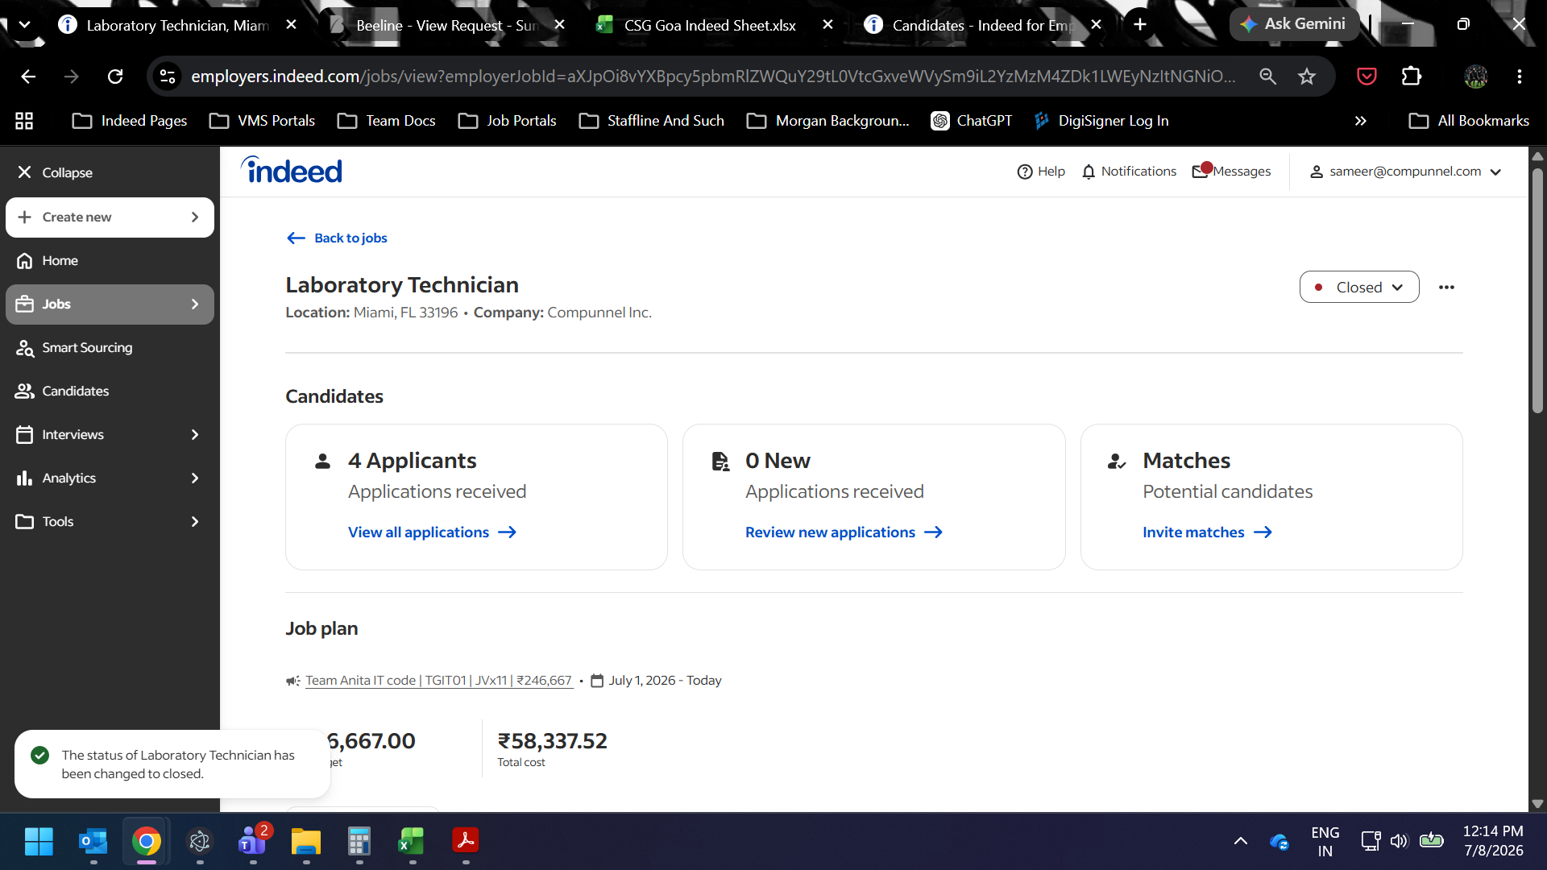Open Help from the header
The height and width of the screenshot is (870, 1547).
(x=1041, y=172)
